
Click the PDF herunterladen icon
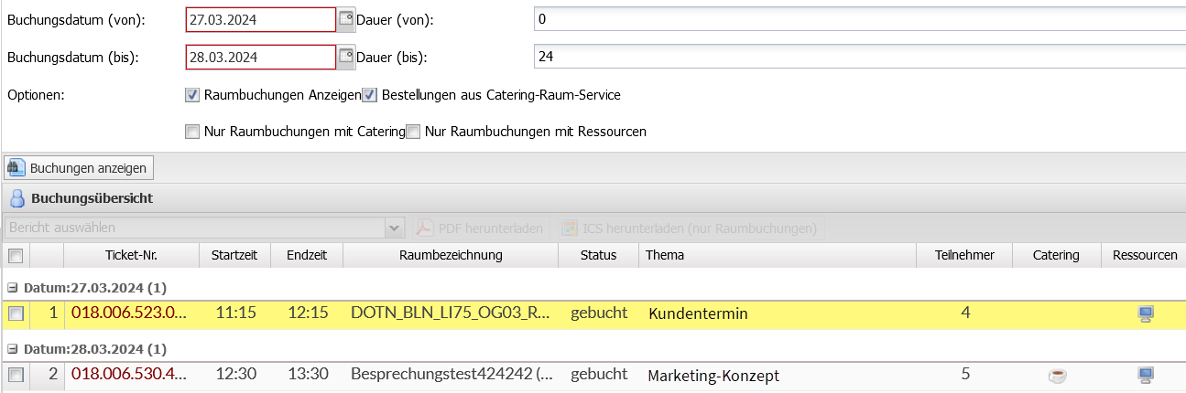pos(425,228)
